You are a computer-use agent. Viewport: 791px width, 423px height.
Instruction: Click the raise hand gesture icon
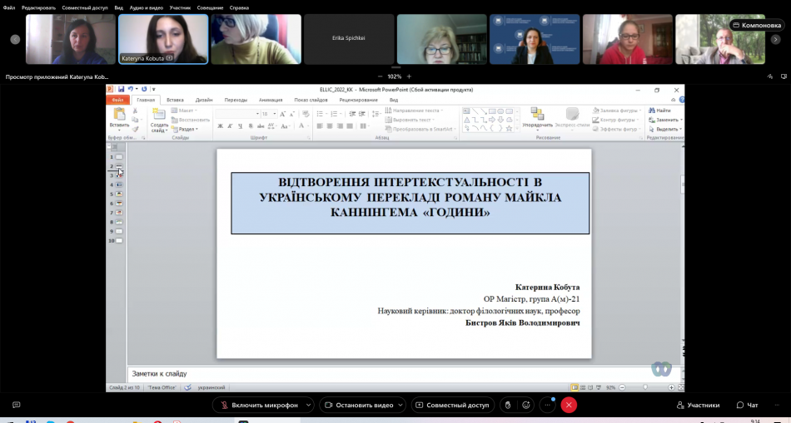[x=507, y=405]
